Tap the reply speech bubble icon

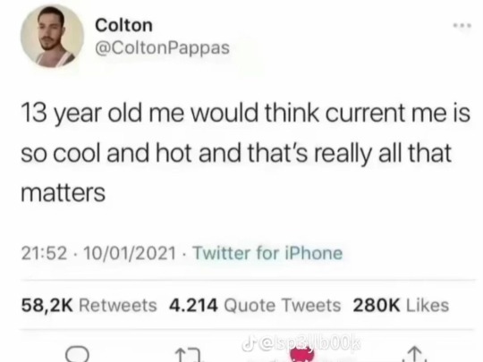click(78, 354)
